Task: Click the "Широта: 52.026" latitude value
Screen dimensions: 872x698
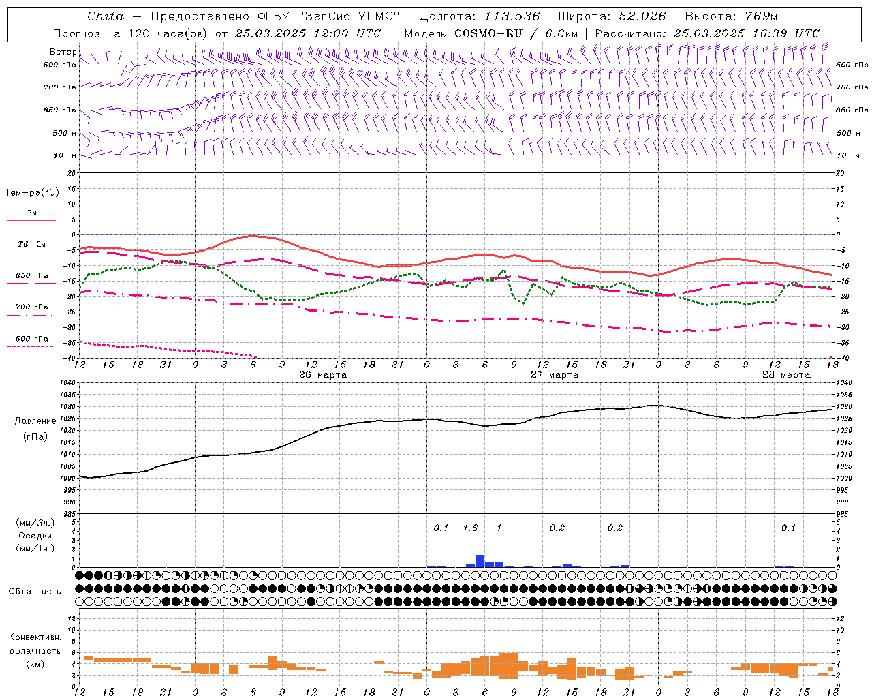Action: [612, 16]
